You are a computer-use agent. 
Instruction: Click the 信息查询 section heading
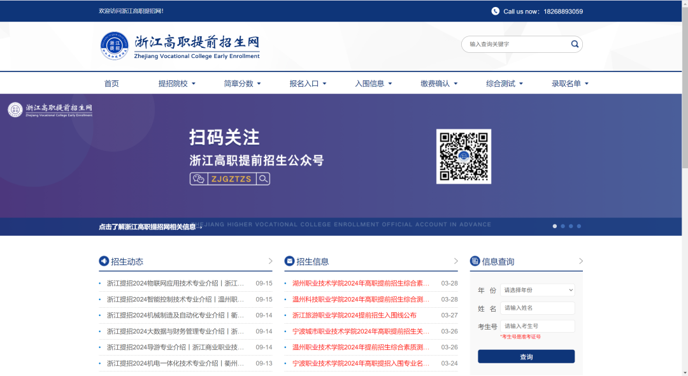point(498,261)
